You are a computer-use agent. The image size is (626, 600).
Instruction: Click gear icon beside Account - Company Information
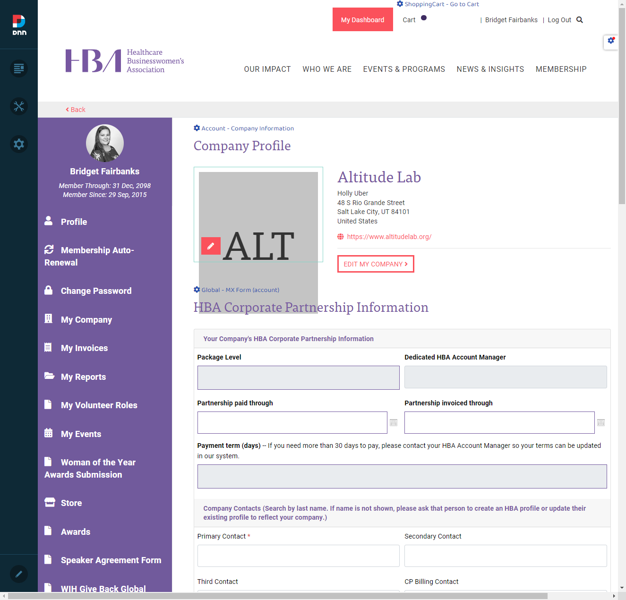197,128
